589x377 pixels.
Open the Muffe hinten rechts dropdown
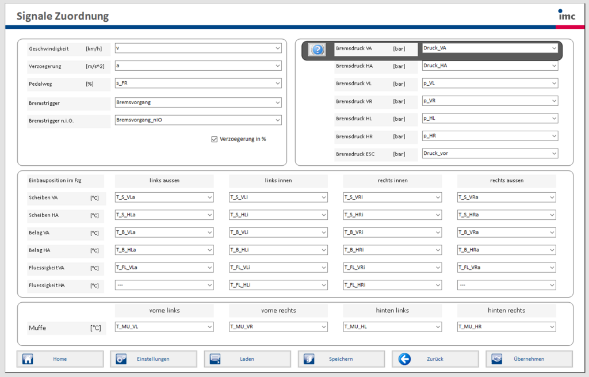coord(506,327)
